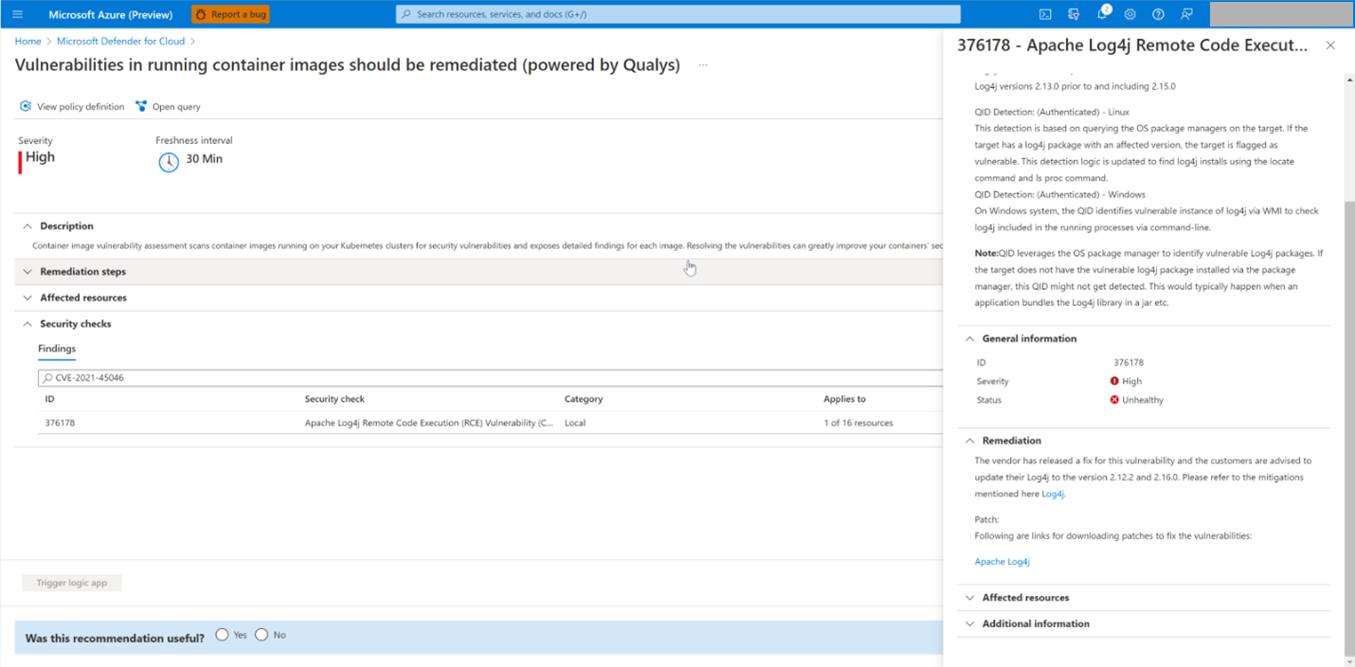This screenshot has width=1355, height=667.
Task: Select No for recommendation useful
Action: click(x=262, y=635)
